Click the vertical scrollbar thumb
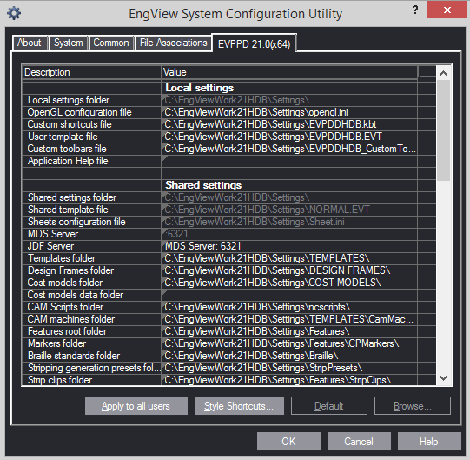This screenshot has height=460, width=470. click(444, 130)
